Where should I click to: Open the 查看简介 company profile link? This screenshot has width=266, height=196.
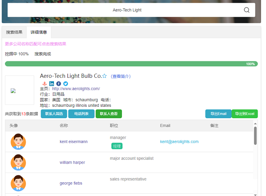click(120, 76)
